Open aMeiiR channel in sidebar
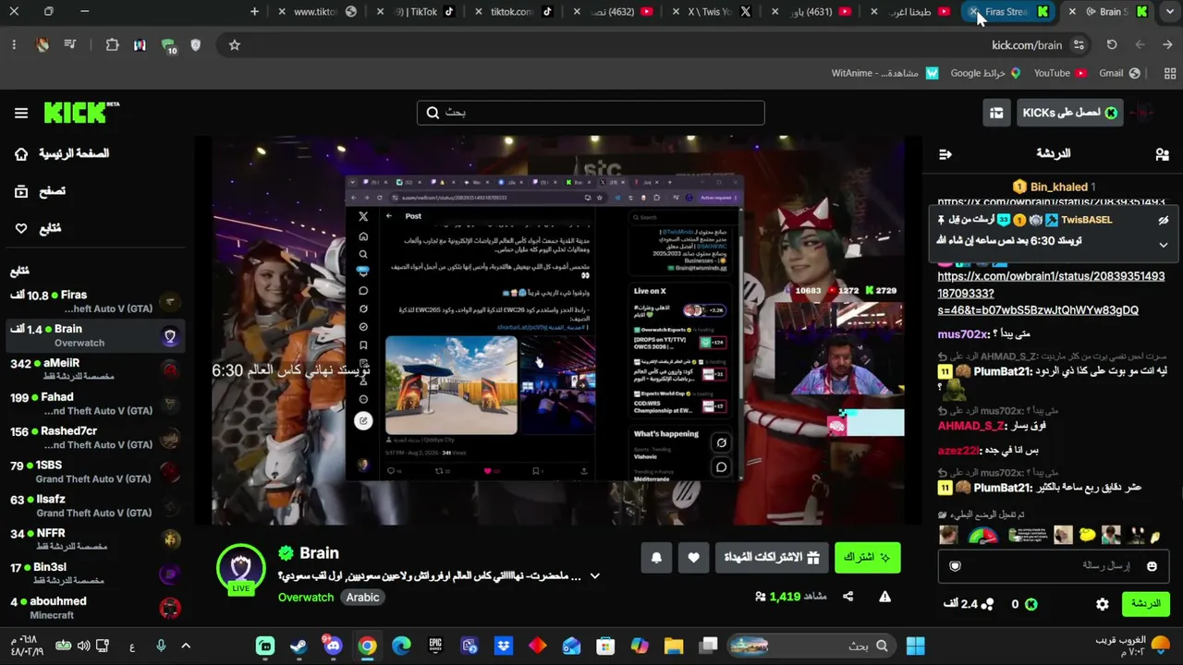1183x665 pixels. point(94,370)
